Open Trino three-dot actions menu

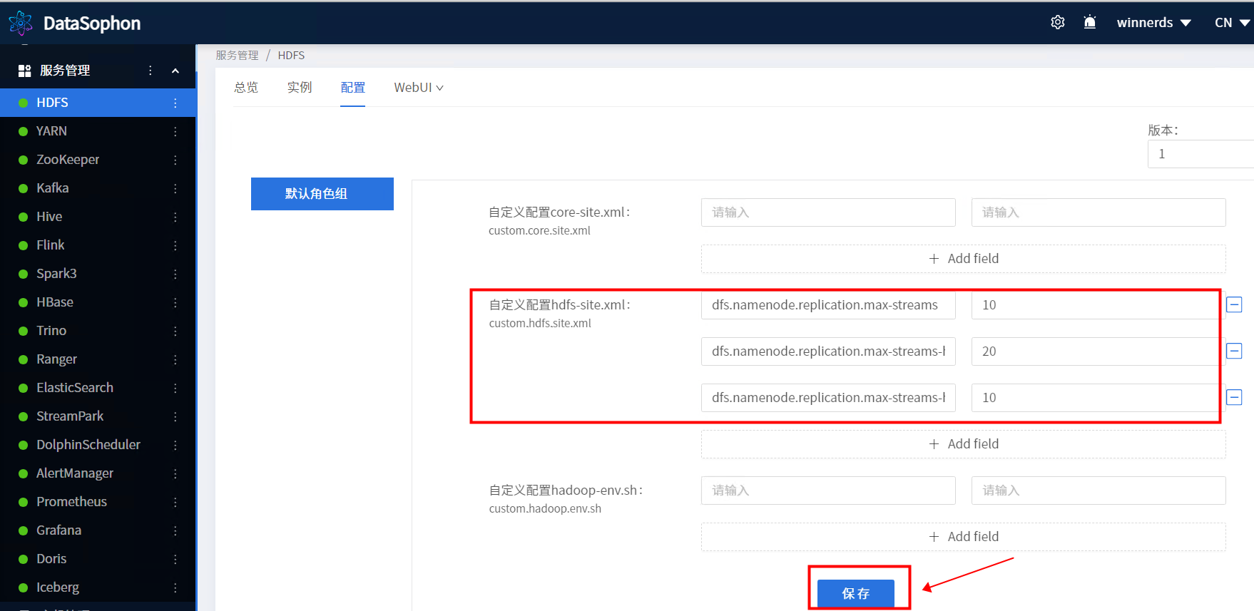(x=175, y=331)
